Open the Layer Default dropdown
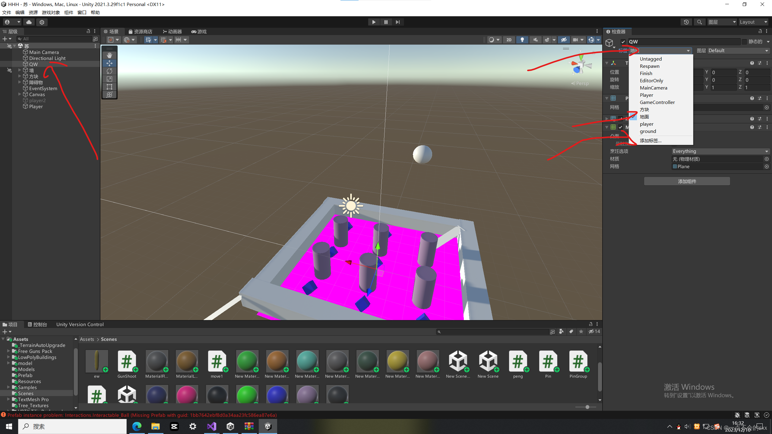The height and width of the screenshot is (434, 772). click(738, 51)
